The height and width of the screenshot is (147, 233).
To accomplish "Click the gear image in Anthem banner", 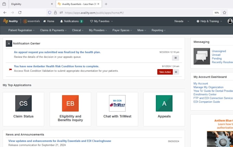I will (x=220, y=139).
